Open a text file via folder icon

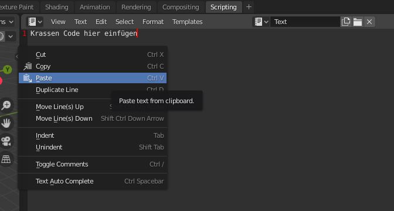pyautogui.click(x=358, y=22)
